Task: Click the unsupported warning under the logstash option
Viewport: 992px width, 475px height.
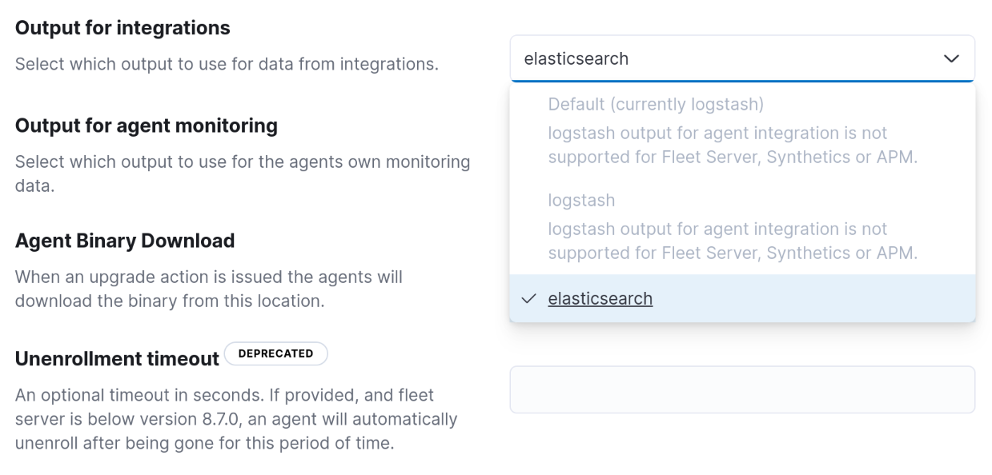Action: [x=732, y=241]
